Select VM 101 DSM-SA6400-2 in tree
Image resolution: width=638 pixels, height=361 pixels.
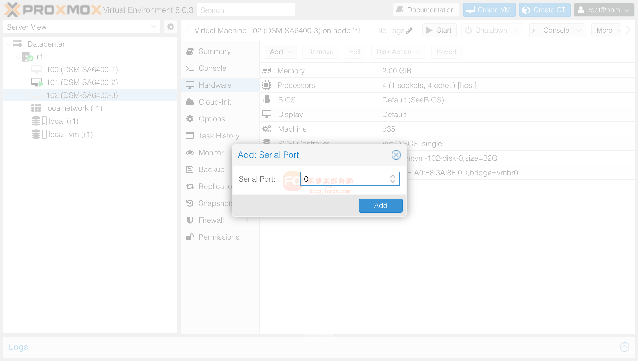(x=82, y=82)
